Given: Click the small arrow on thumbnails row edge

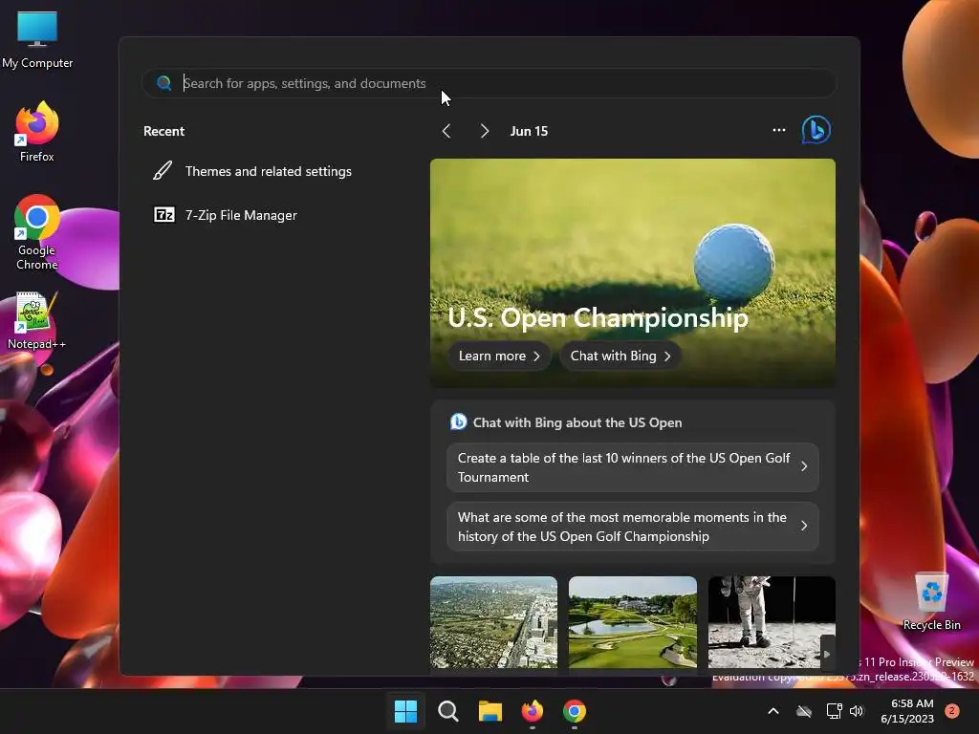Looking at the screenshot, I should coord(827,654).
